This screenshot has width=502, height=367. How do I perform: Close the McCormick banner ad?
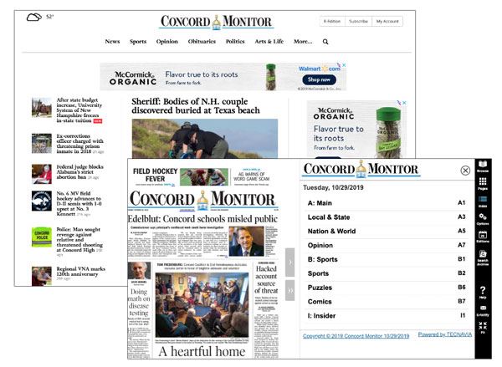tap(344, 65)
